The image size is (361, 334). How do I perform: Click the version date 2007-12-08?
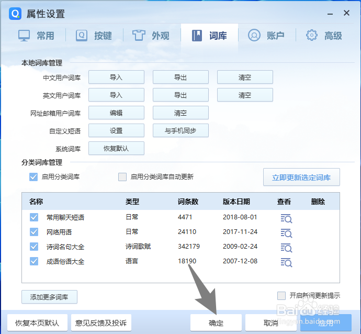(x=240, y=261)
